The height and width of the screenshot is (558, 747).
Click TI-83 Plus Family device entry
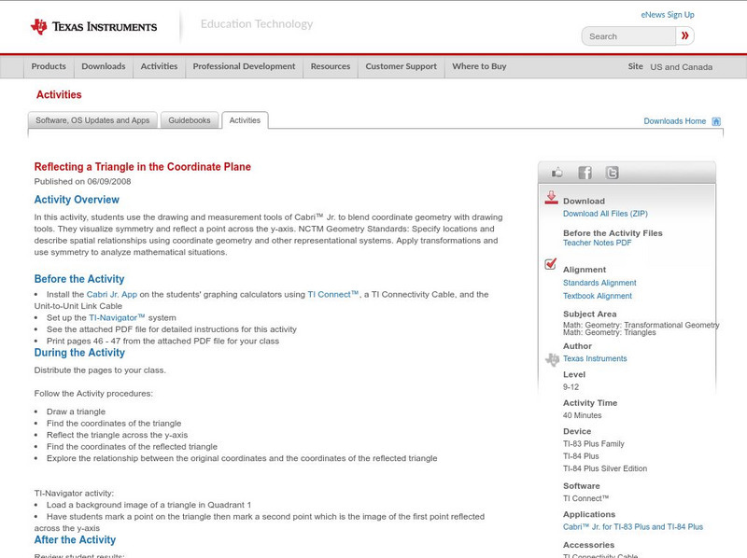[x=594, y=444]
